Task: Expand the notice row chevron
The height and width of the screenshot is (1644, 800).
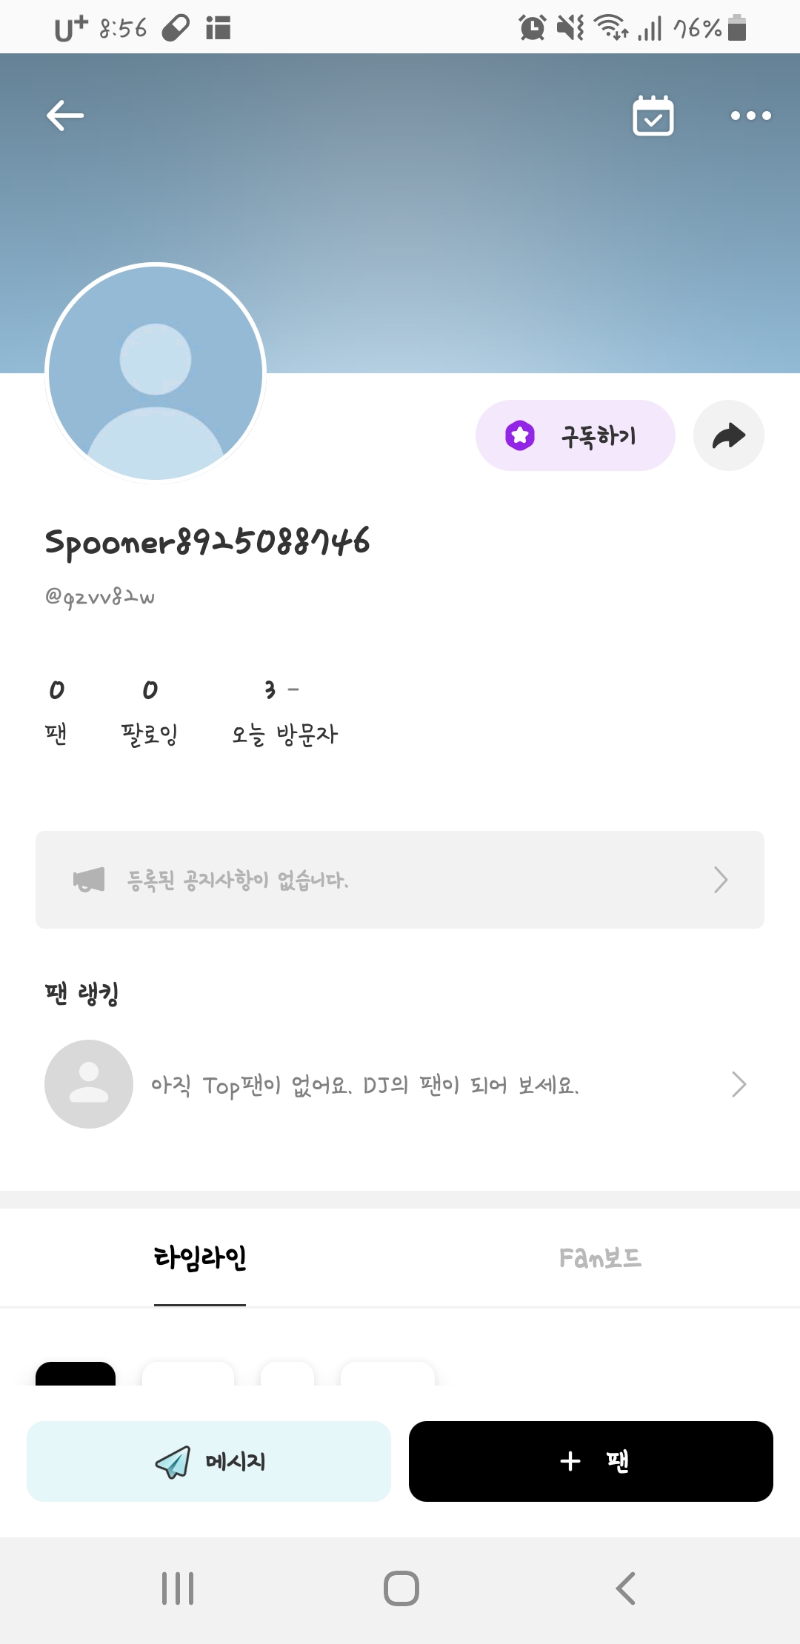Action: click(x=721, y=880)
